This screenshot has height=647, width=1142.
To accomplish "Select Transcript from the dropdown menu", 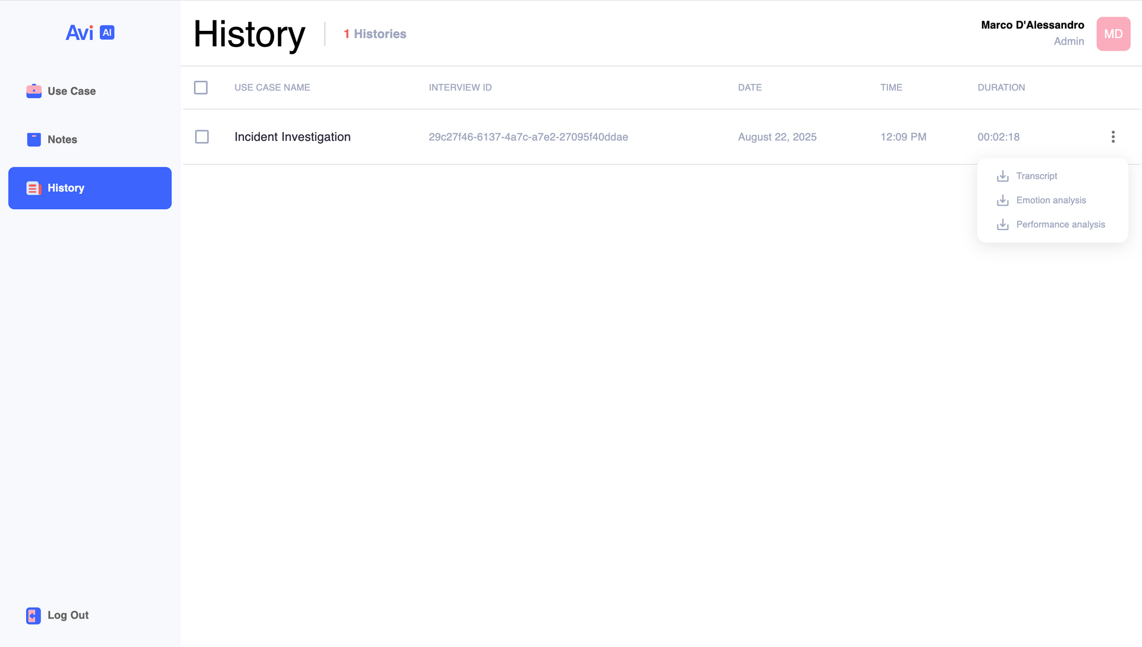I will click(1037, 176).
